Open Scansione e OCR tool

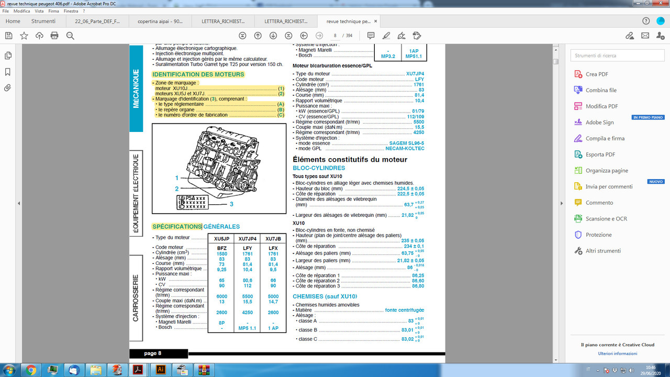606,219
